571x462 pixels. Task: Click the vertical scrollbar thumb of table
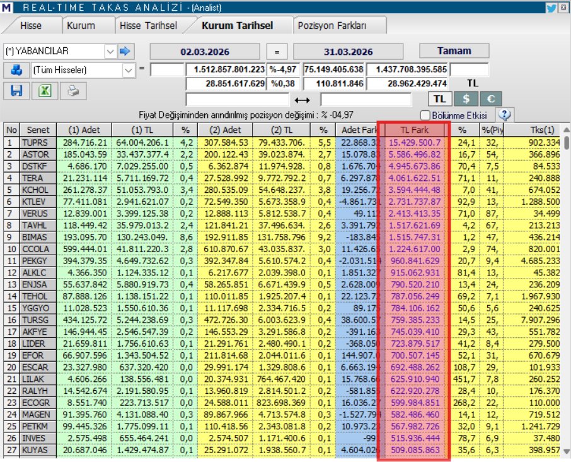[x=567, y=142]
